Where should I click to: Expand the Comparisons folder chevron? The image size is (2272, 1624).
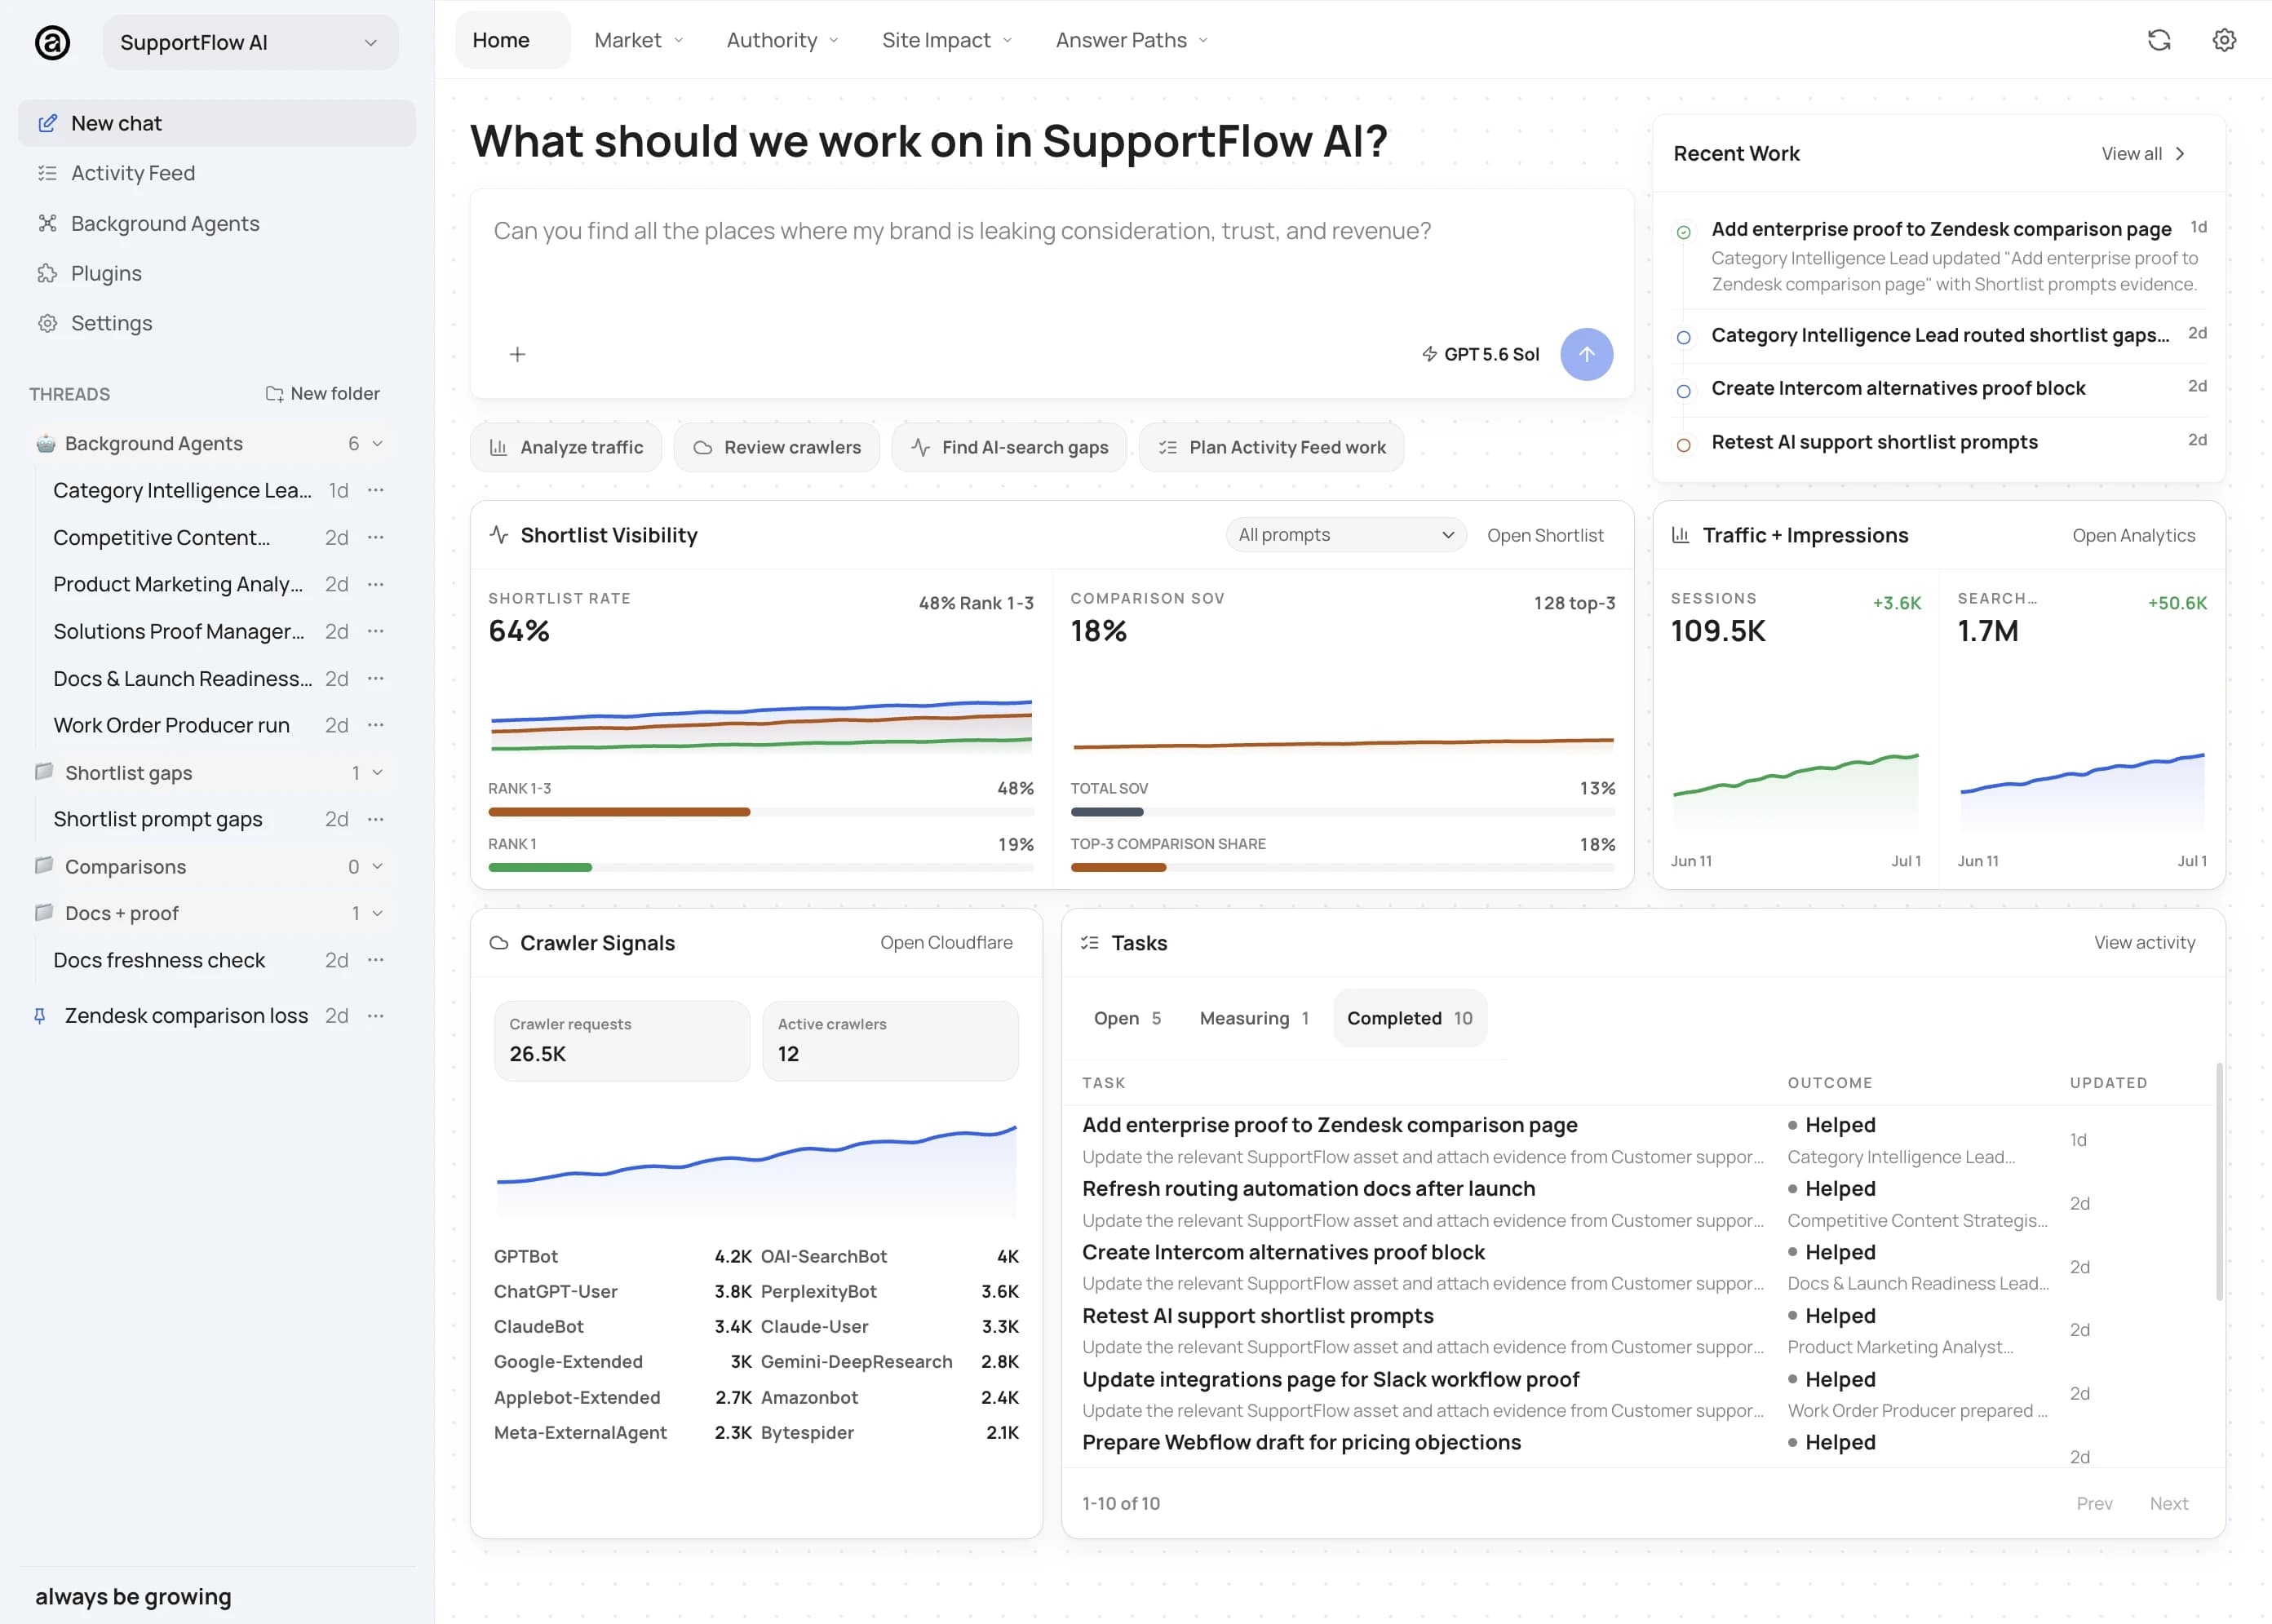click(378, 866)
